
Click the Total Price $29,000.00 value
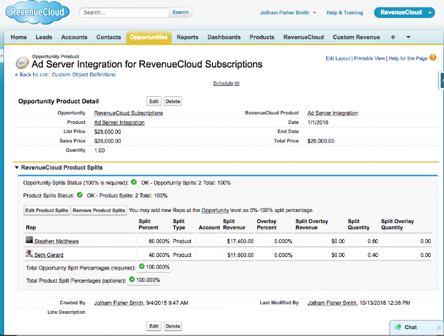point(321,141)
